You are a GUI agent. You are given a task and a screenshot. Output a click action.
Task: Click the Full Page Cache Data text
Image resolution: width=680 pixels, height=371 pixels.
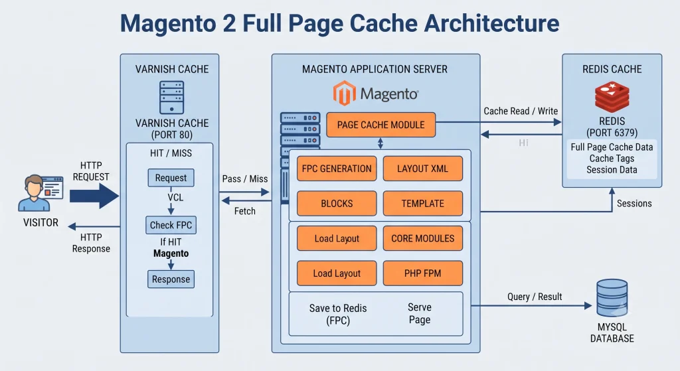click(x=612, y=147)
